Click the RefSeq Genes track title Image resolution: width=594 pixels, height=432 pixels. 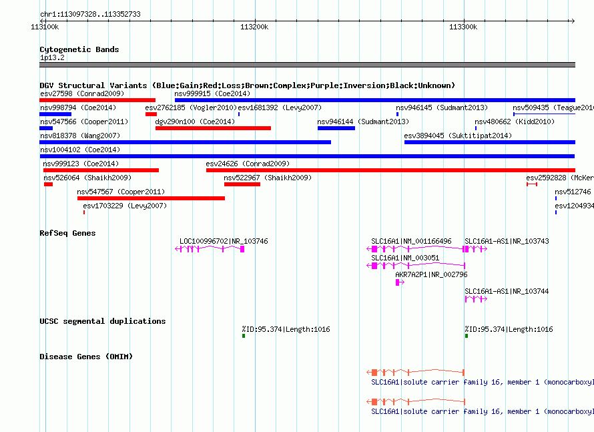[67, 233]
